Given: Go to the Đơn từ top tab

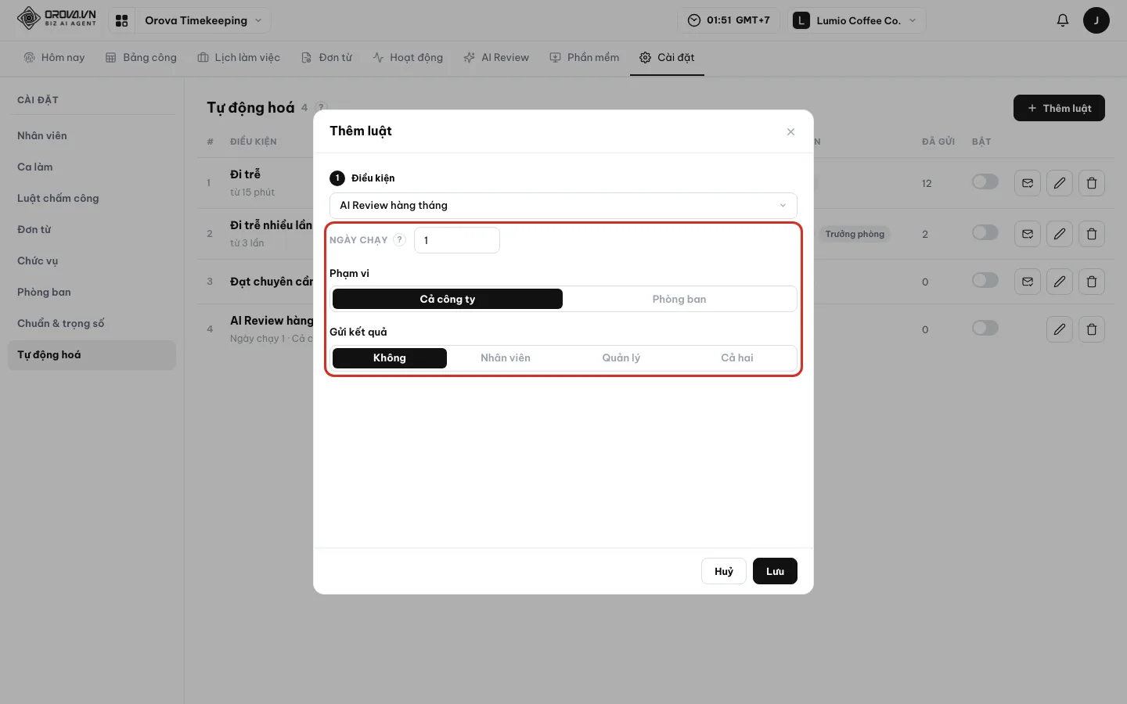Looking at the screenshot, I should pyautogui.click(x=327, y=58).
